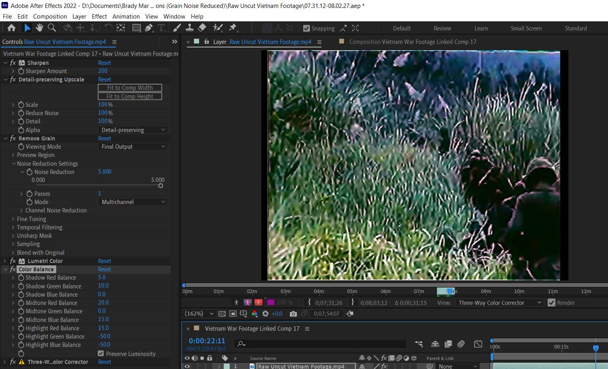Click the Reset Exposure aperture icon
The width and height of the screenshot is (608, 369).
coord(266,314)
